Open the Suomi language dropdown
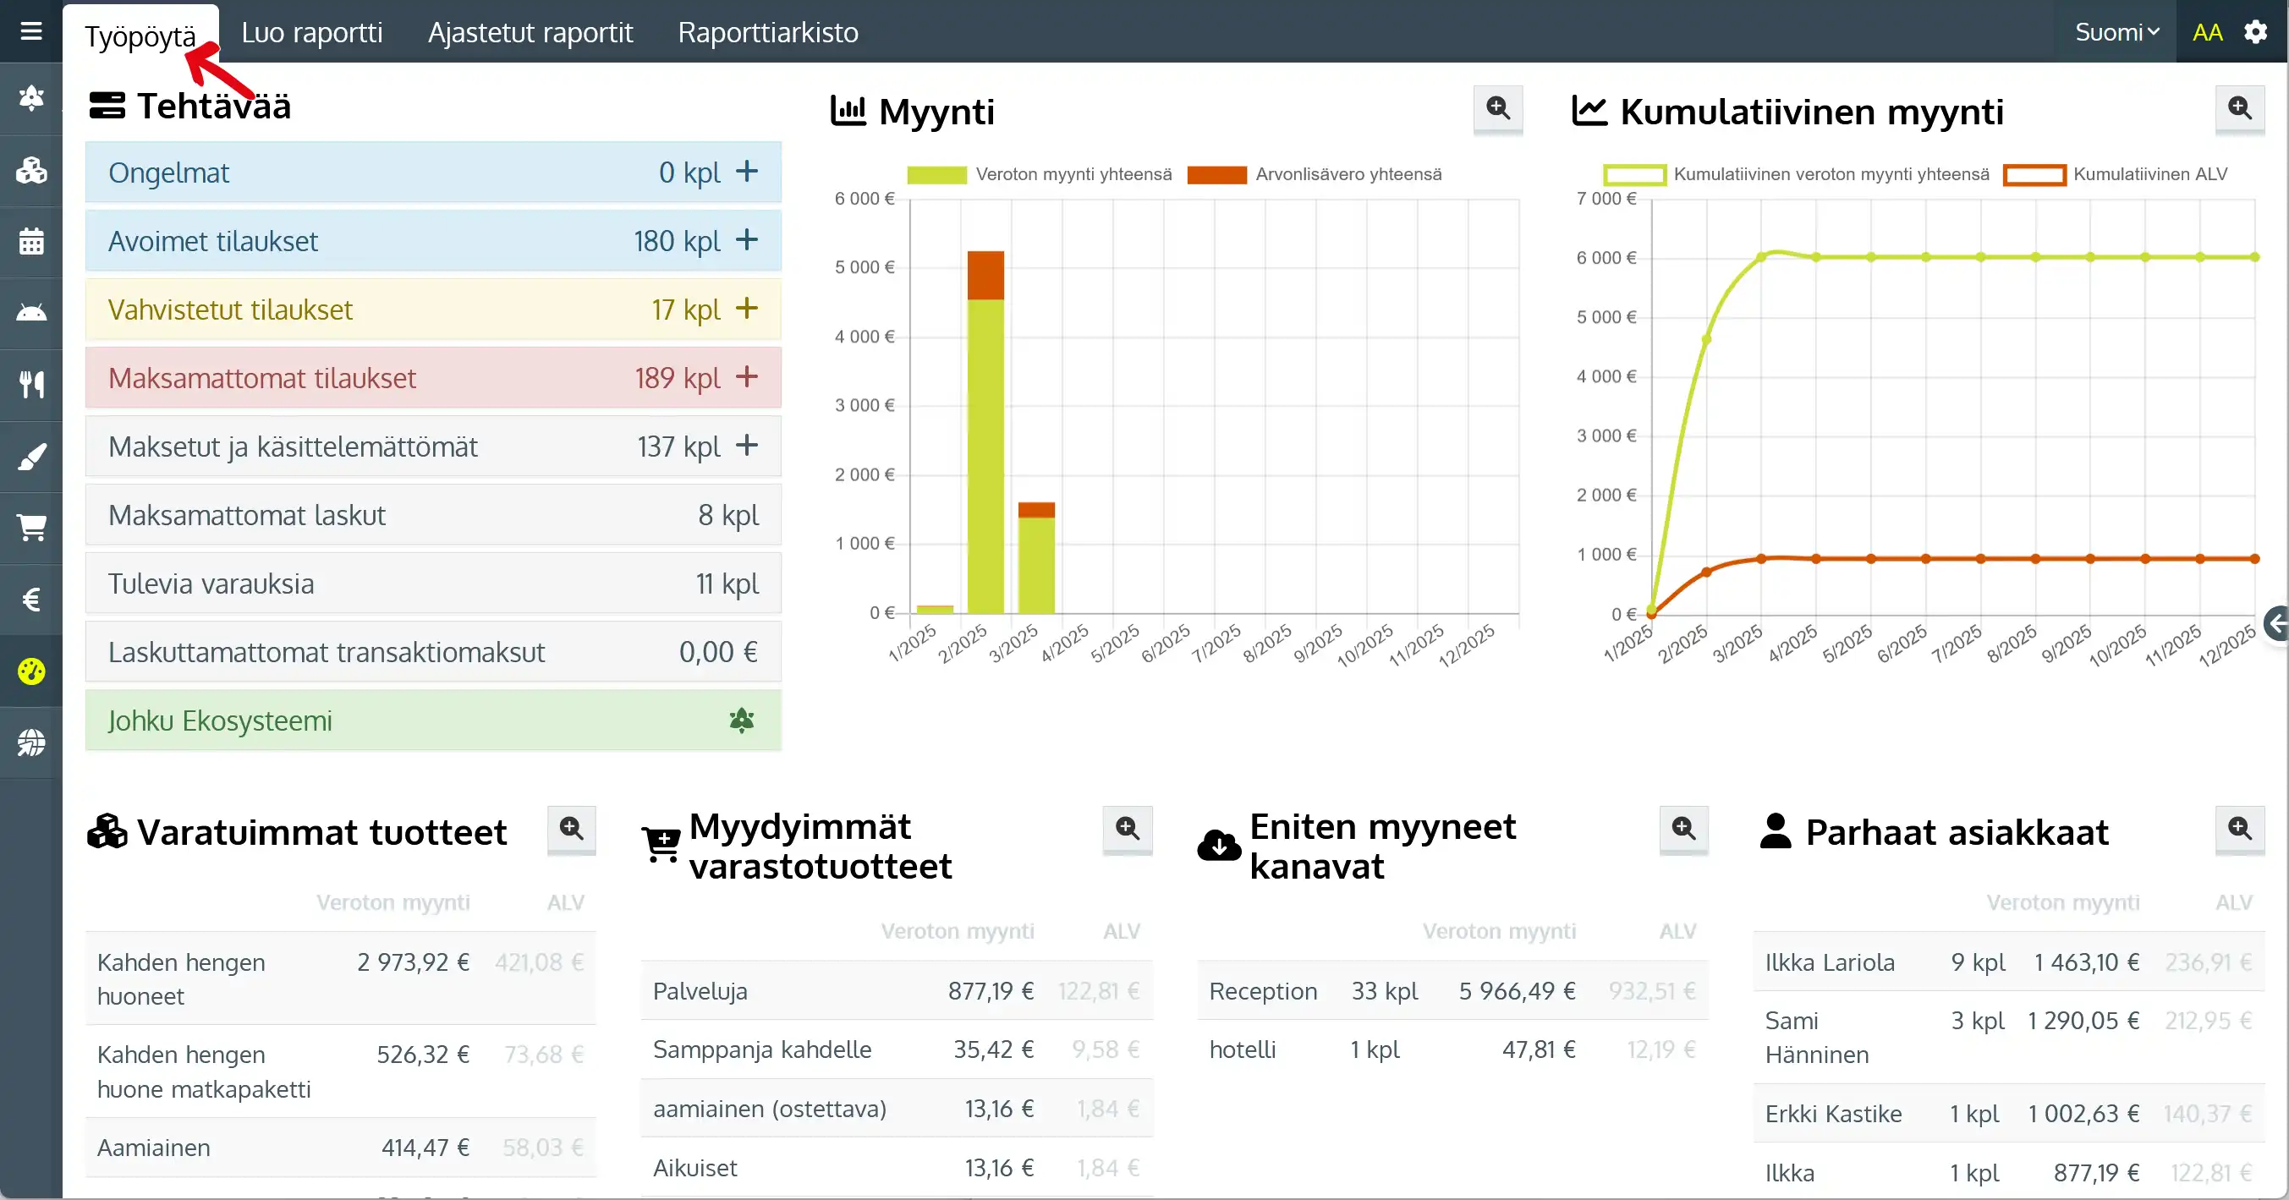2289x1200 pixels. click(x=2116, y=32)
